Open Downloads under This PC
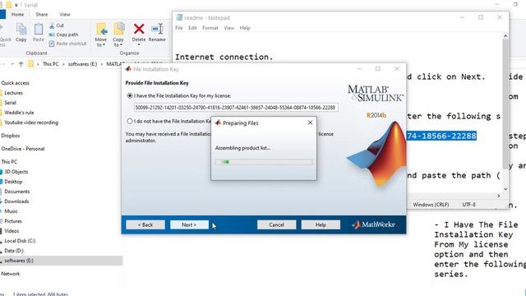The height and width of the screenshot is (296, 526). pyautogui.click(x=16, y=201)
